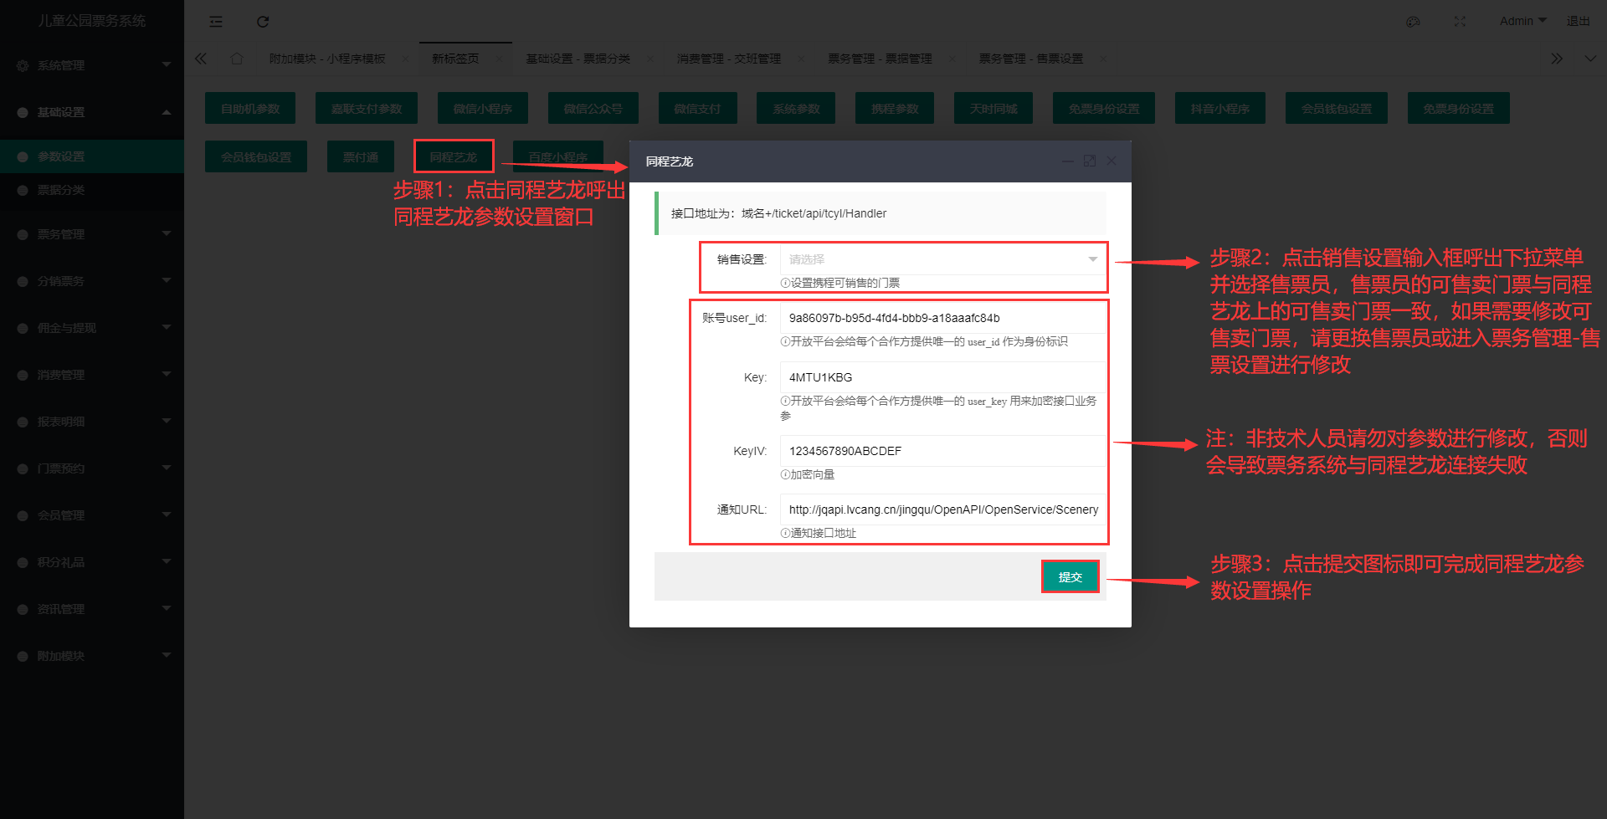Viewport: 1607px width, 819px height.
Task: Open the tab options dropdown chevron
Action: 1589,59
